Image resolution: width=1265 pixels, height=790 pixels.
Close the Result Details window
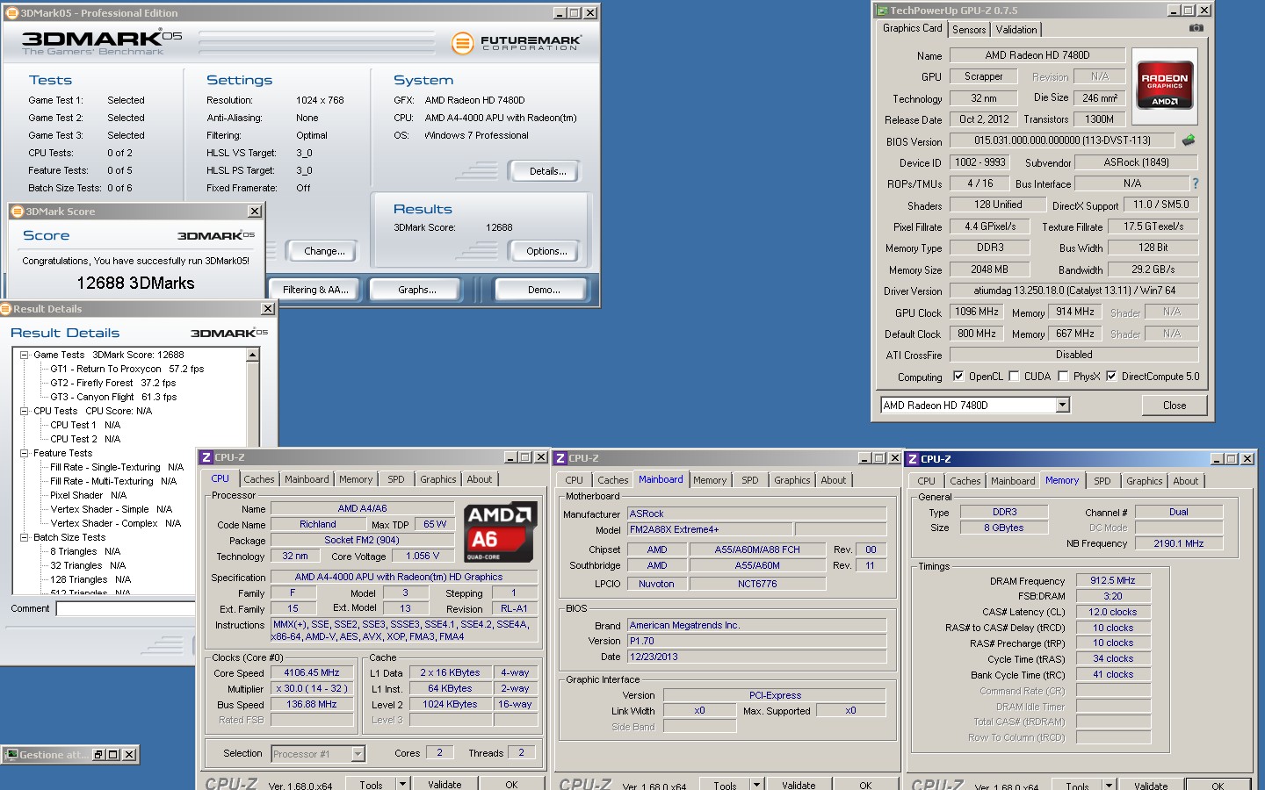click(x=268, y=309)
